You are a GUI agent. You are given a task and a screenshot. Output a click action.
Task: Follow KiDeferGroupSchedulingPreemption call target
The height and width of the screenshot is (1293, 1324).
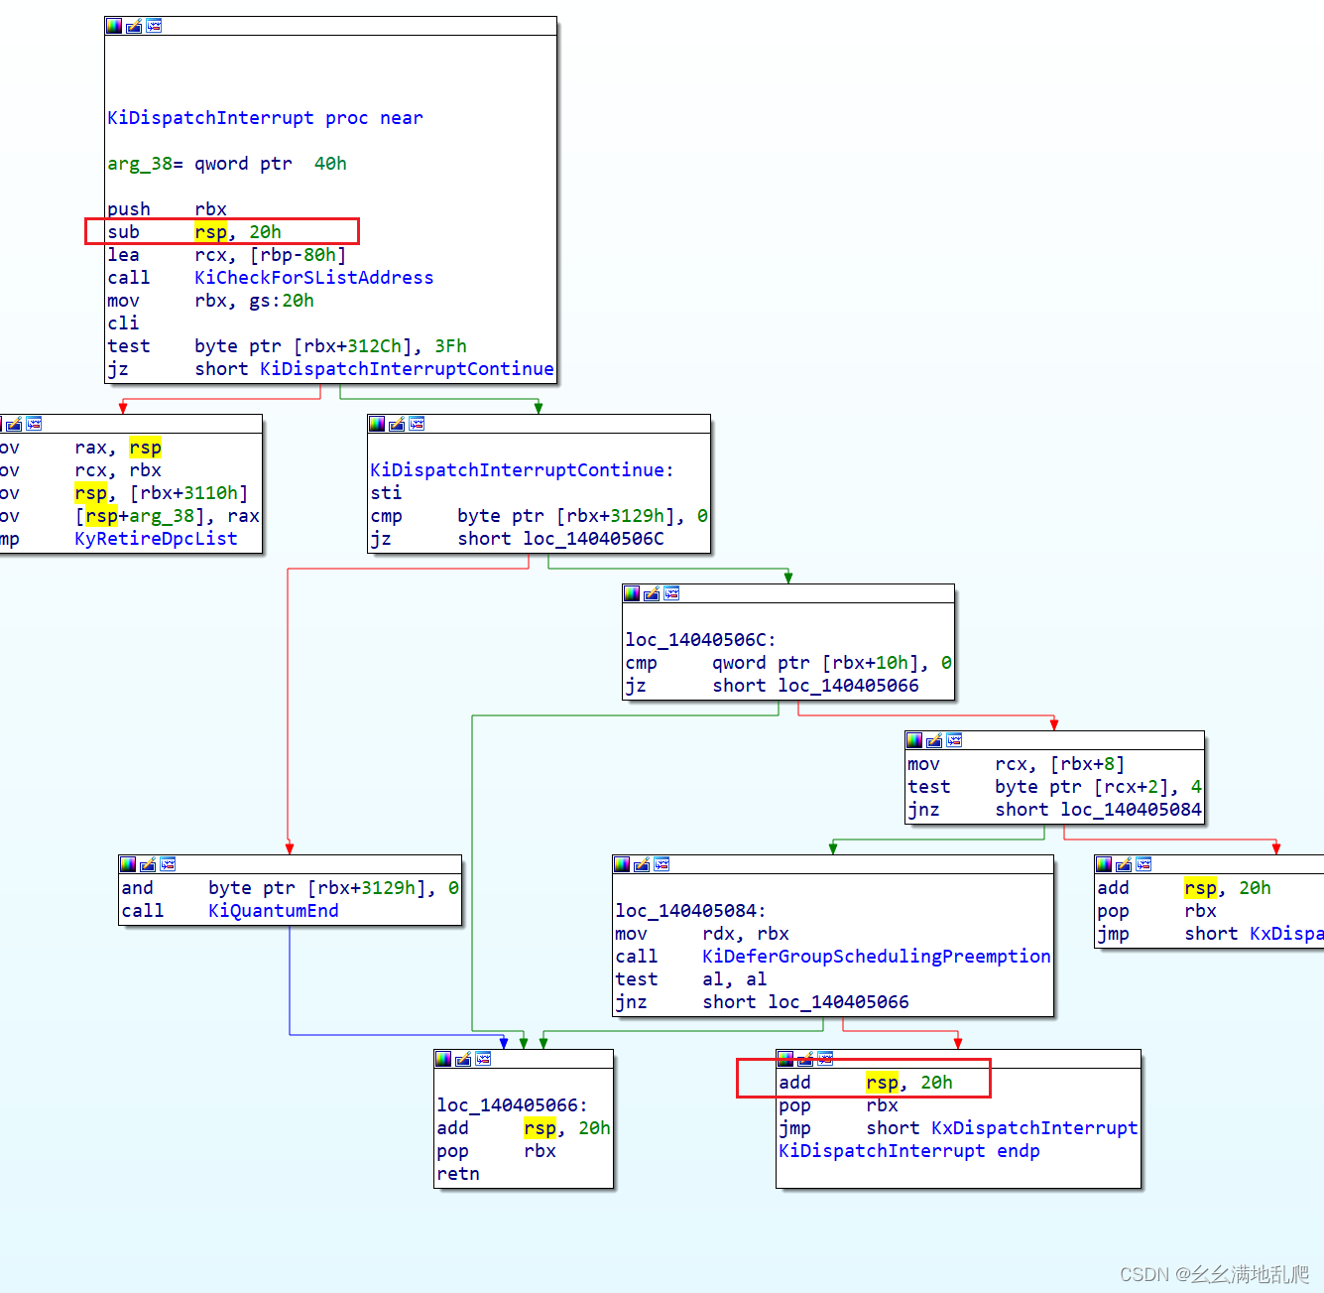[877, 957]
